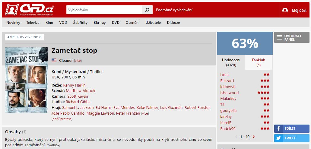311x149 pixels.
Task: Open Keke Palmer link
Action: click(x=148, y=108)
